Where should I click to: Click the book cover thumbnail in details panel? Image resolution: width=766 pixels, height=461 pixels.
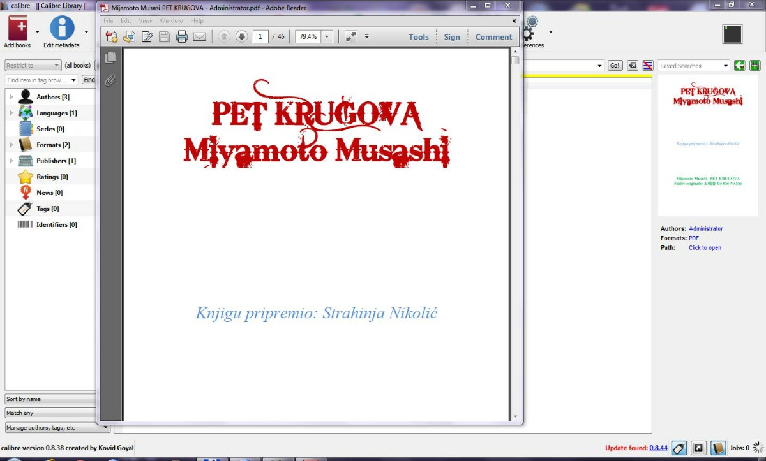pos(708,145)
